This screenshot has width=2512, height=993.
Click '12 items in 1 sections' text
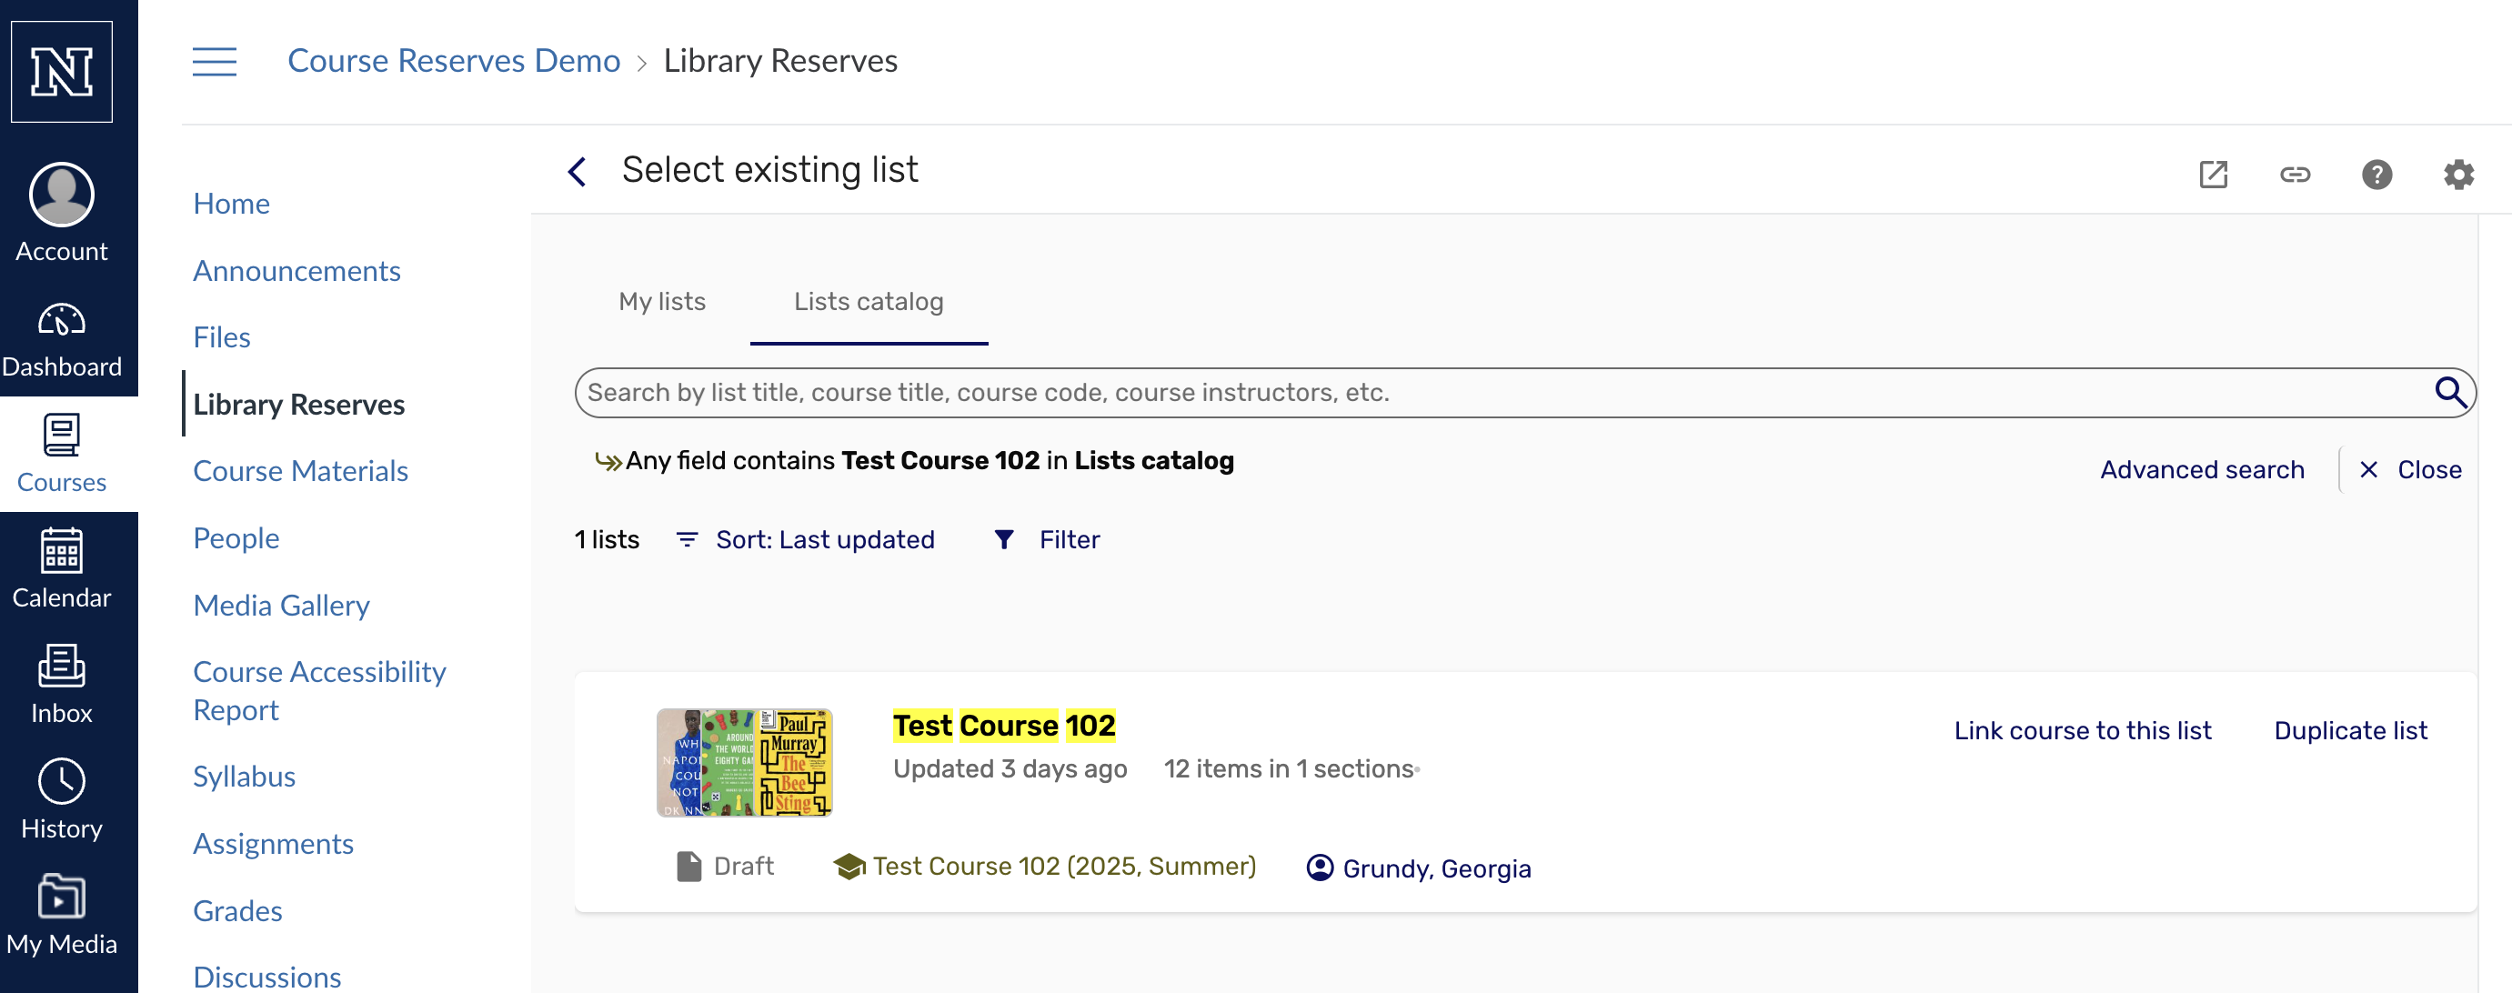[1289, 768]
